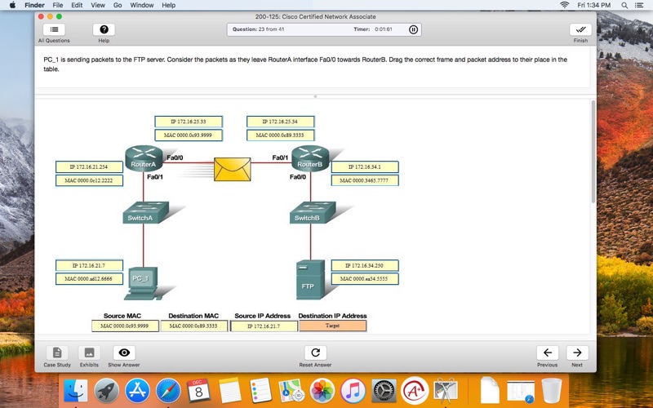The height and width of the screenshot is (408, 653).
Task: Open the View menu
Action: pos(98,5)
